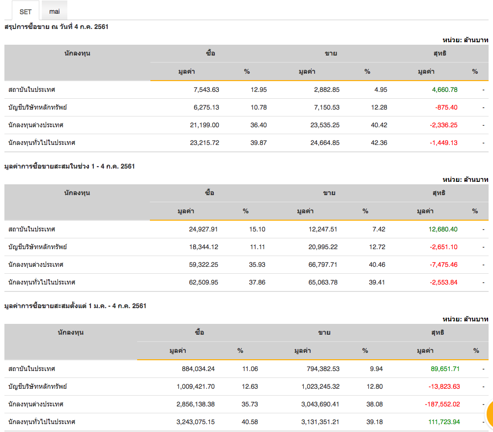Viewport: 493px width, 432px height.
Task: Click the green net value 12,680.40
Action: [443, 229]
